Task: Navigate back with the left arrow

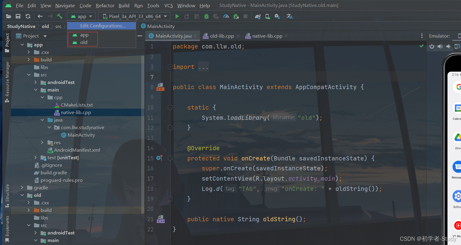Action: pos(40,16)
